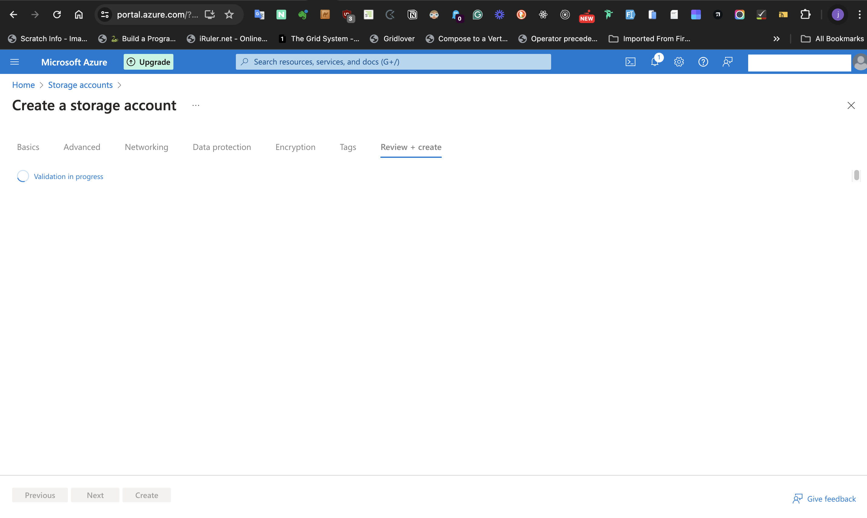Open the page ellipsis context menu
The width and height of the screenshot is (867, 518).
196,105
